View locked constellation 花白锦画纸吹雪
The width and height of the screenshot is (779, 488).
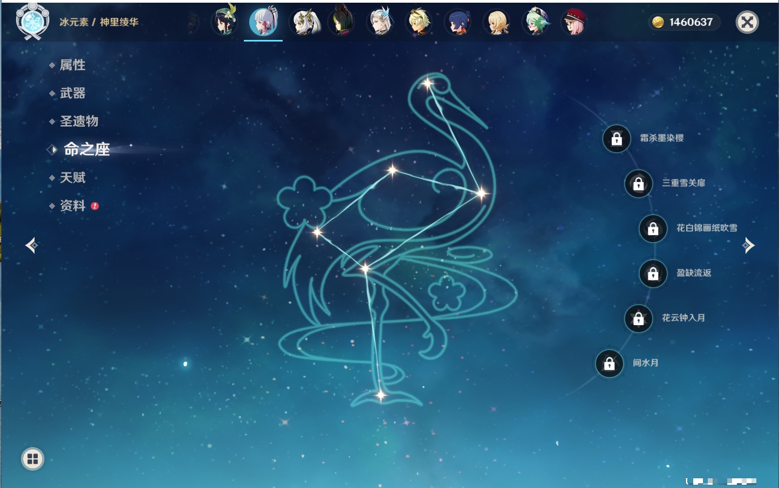click(653, 228)
